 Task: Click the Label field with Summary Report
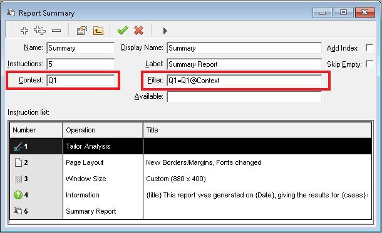(x=244, y=64)
